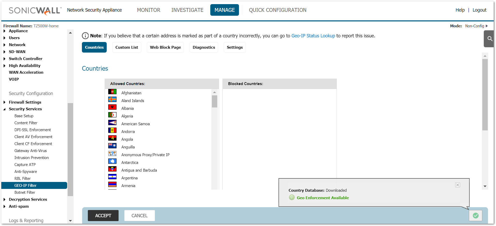Click the Argentina flag icon
This screenshot has width=496, height=226.
pos(112,177)
